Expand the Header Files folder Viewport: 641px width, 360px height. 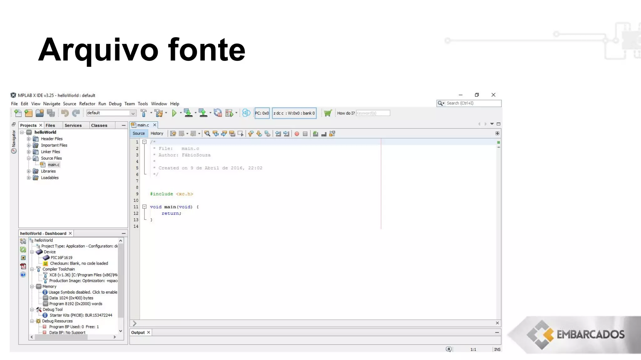coord(28,139)
